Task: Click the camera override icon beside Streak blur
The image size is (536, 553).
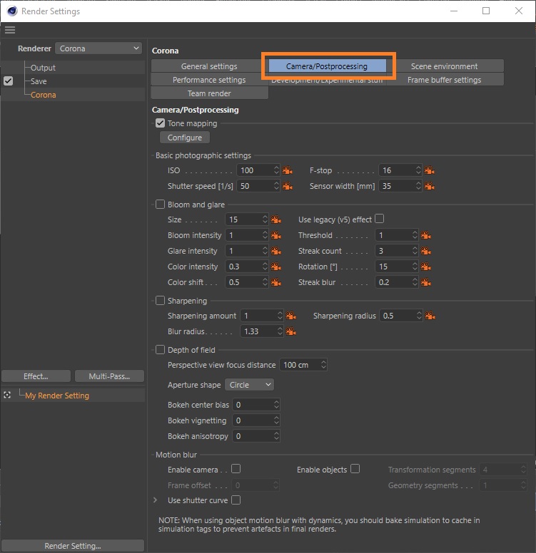Action: click(426, 282)
